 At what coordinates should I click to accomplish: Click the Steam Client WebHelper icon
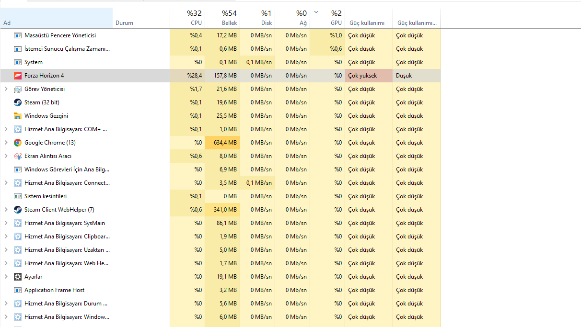pos(18,210)
